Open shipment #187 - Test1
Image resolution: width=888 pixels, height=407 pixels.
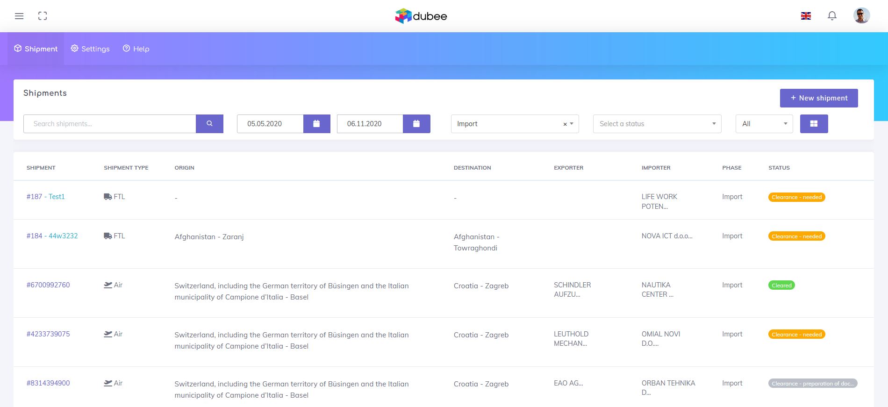click(x=46, y=197)
